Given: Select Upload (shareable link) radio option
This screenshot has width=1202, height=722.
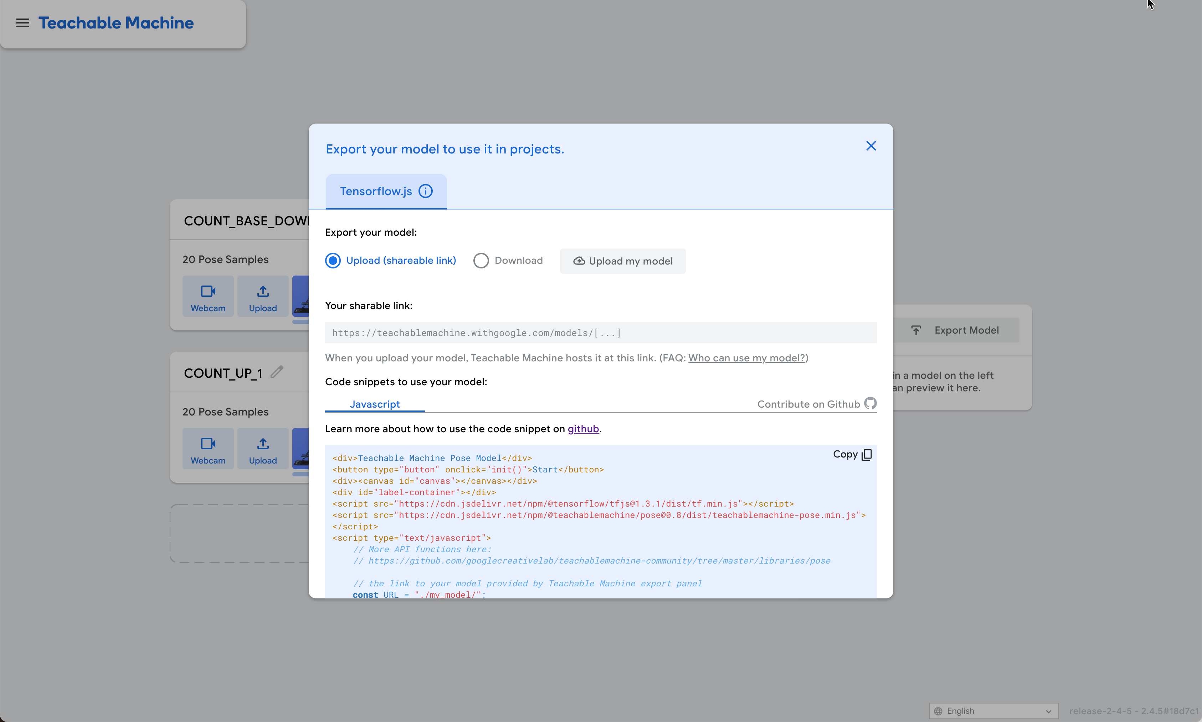Looking at the screenshot, I should point(333,261).
